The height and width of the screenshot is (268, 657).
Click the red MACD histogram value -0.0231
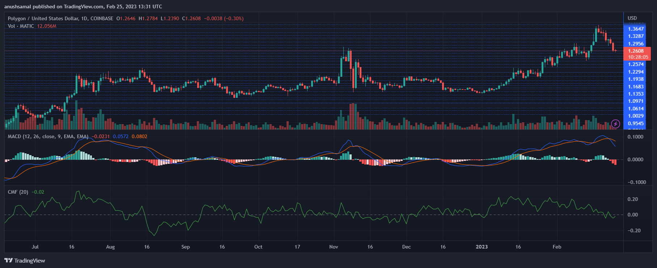tap(101, 136)
